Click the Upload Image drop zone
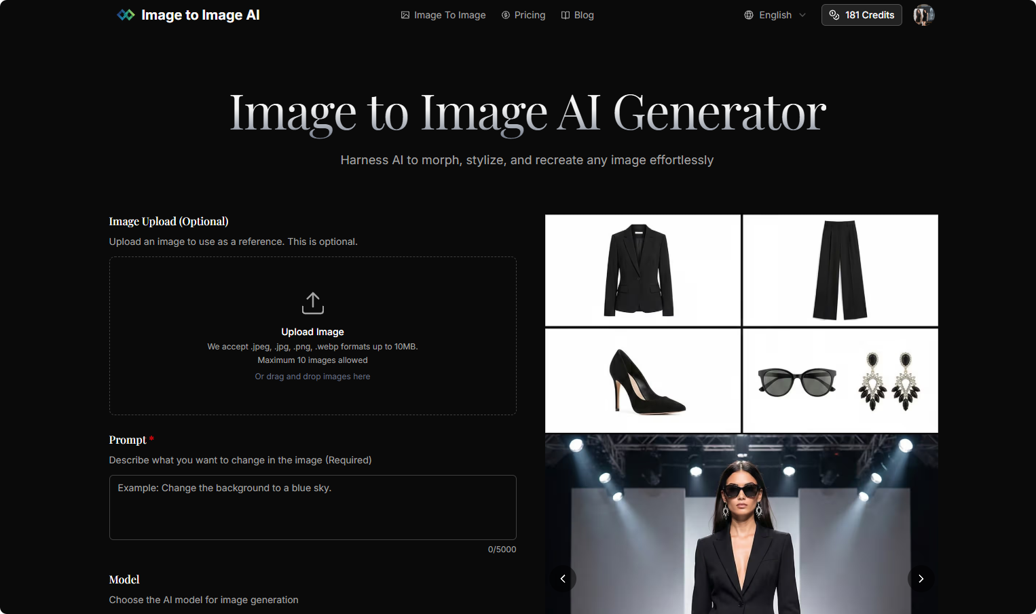Screen dimensions: 1036x614 click(x=312, y=336)
